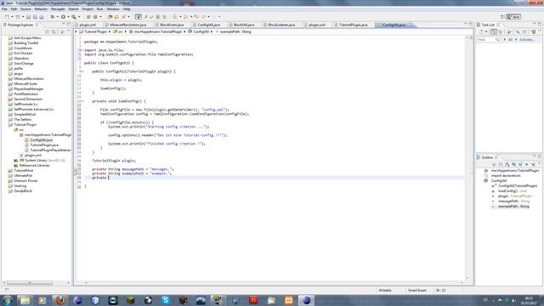Click New Task icon in Task List
Image resolution: width=544 pixels, height=306 pixels.
[x=482, y=31]
